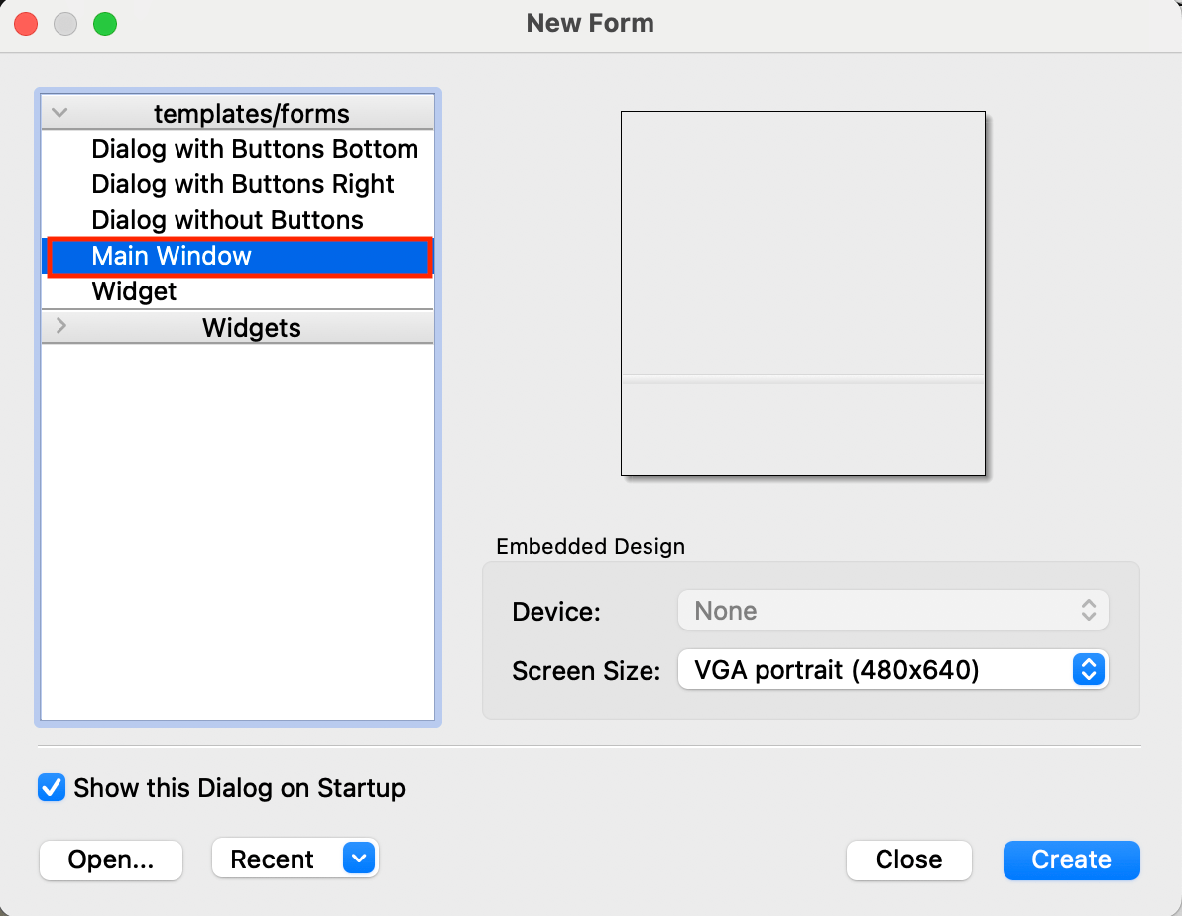Click the green zoom window button
This screenshot has height=916, width=1182.
click(x=105, y=24)
